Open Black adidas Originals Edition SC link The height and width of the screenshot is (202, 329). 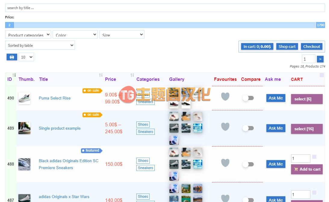[68, 164]
